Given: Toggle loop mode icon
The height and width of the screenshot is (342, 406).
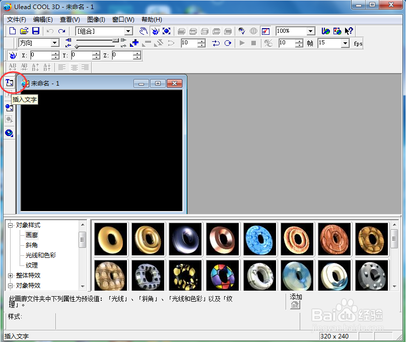Looking at the screenshot, I should pyautogui.click(x=228, y=43).
